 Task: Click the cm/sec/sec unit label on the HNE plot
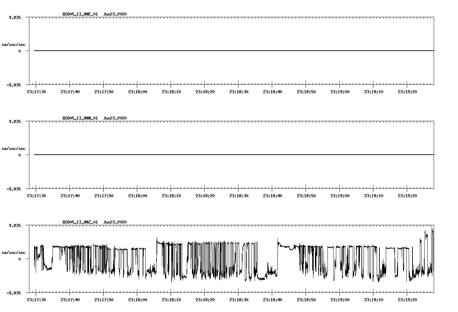[x=13, y=45]
